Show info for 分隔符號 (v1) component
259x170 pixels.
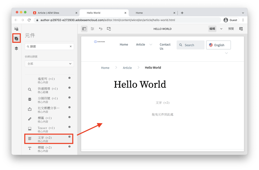coord(69,98)
